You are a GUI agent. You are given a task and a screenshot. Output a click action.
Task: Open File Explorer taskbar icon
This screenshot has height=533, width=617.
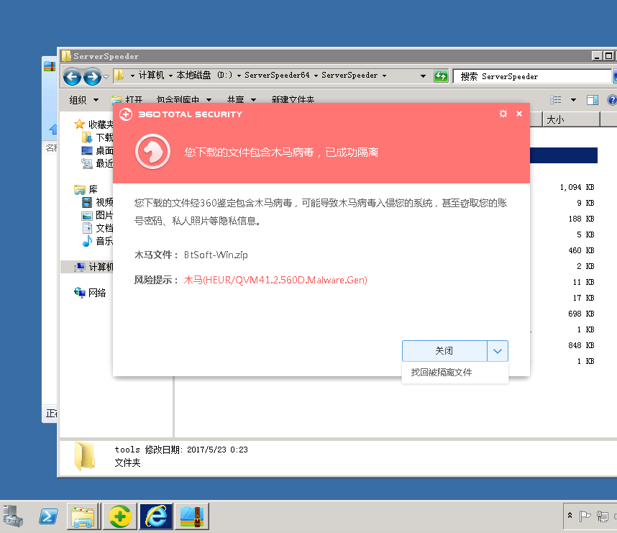[83, 516]
